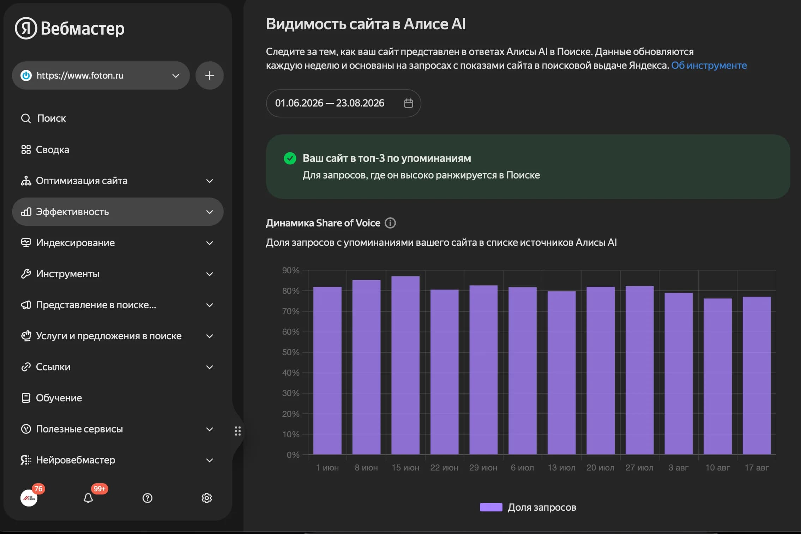The width and height of the screenshot is (801, 534).
Task: Open the Поиск menu item
Action: (118, 118)
